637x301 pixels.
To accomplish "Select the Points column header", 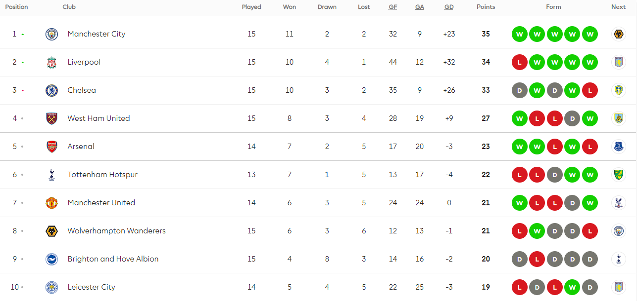I will [486, 7].
